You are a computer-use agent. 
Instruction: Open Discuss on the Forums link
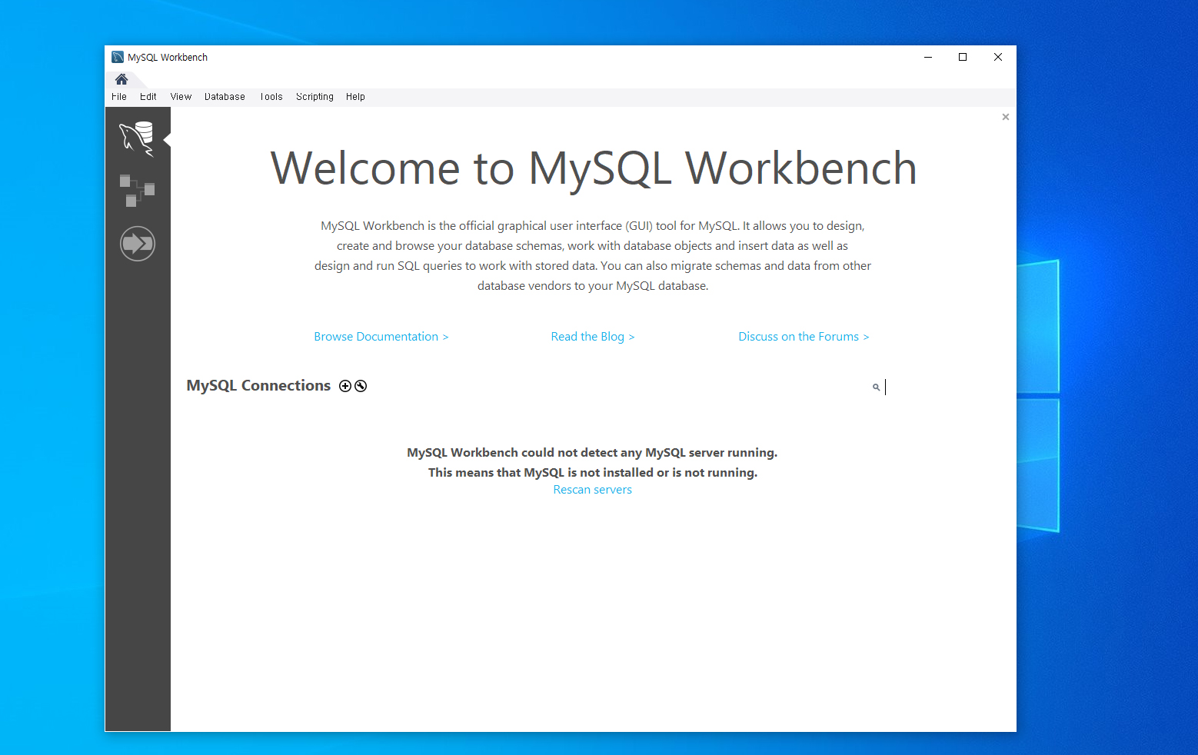pyautogui.click(x=804, y=337)
